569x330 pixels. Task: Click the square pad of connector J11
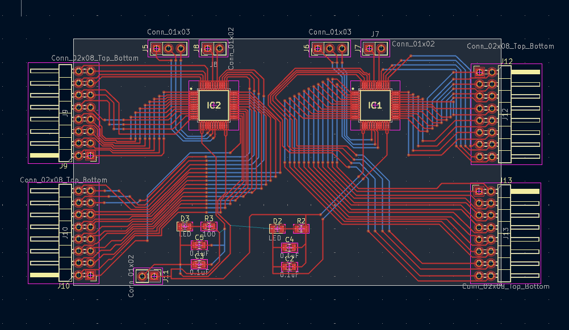154,276
